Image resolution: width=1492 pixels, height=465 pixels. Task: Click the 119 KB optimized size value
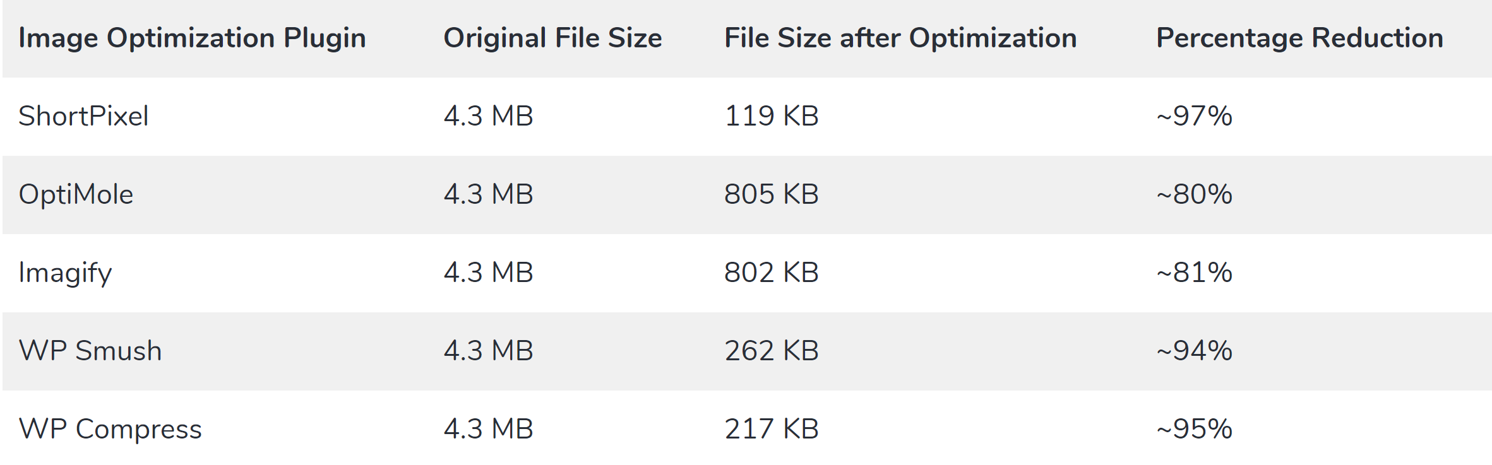pyautogui.click(x=772, y=116)
